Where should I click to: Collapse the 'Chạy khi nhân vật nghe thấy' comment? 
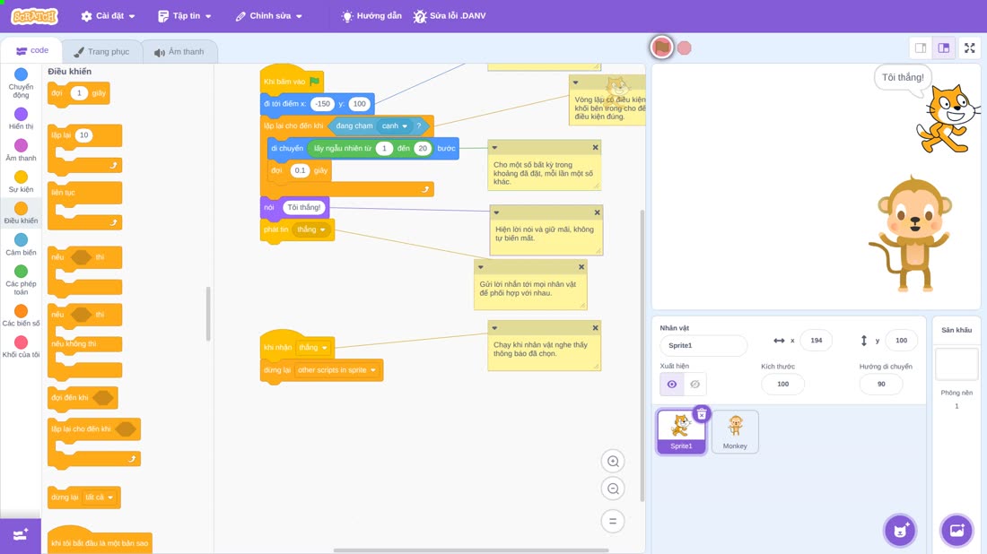[x=494, y=327]
